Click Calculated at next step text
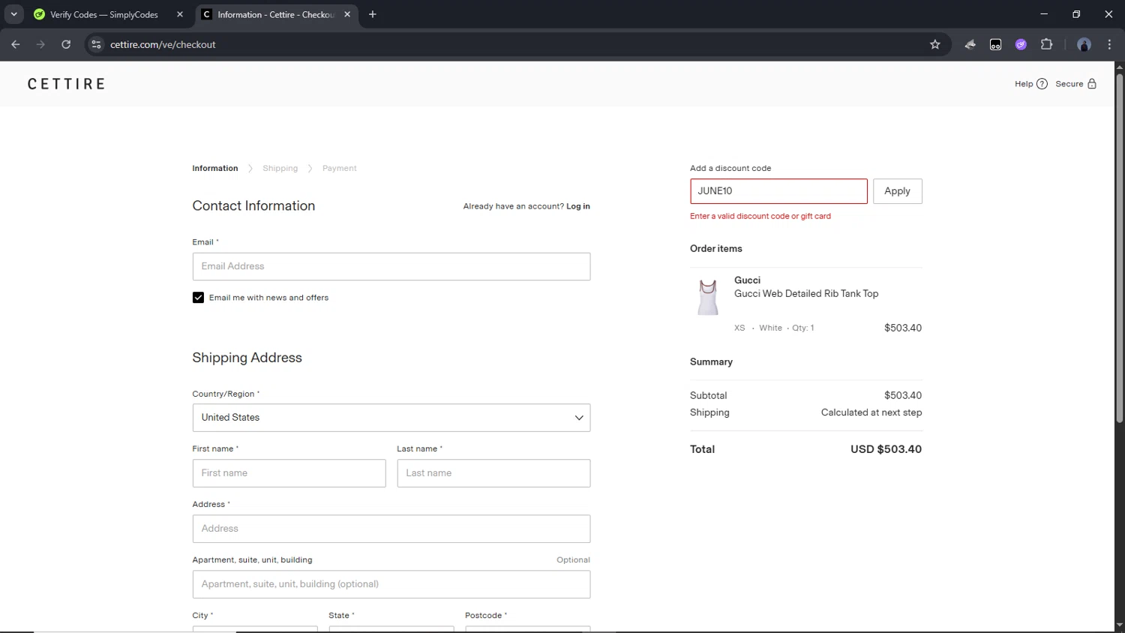1125x633 pixels. point(871,412)
